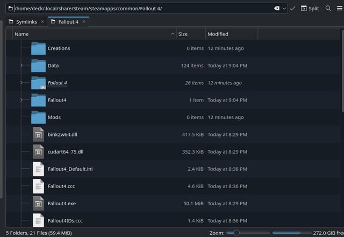
Task: Click the Mods folder name
Action: click(x=54, y=117)
